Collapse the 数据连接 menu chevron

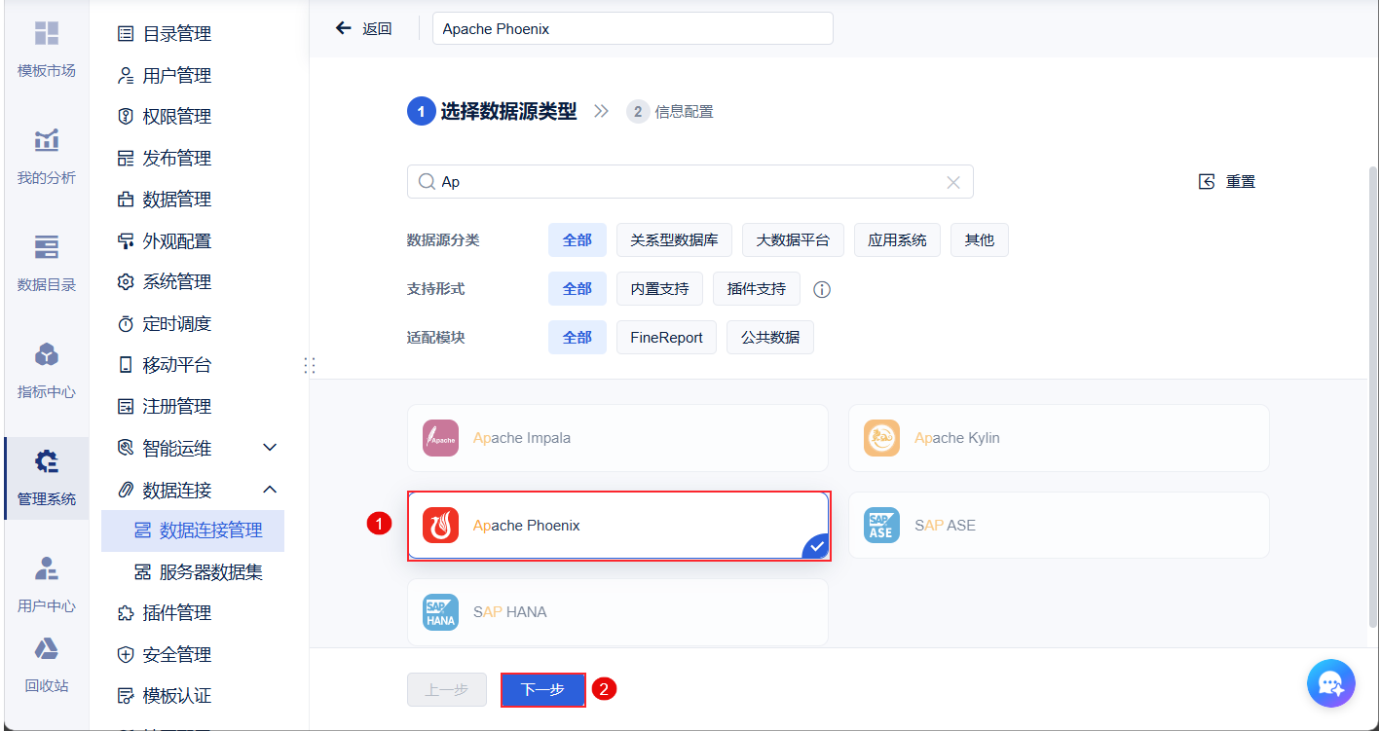(x=271, y=489)
